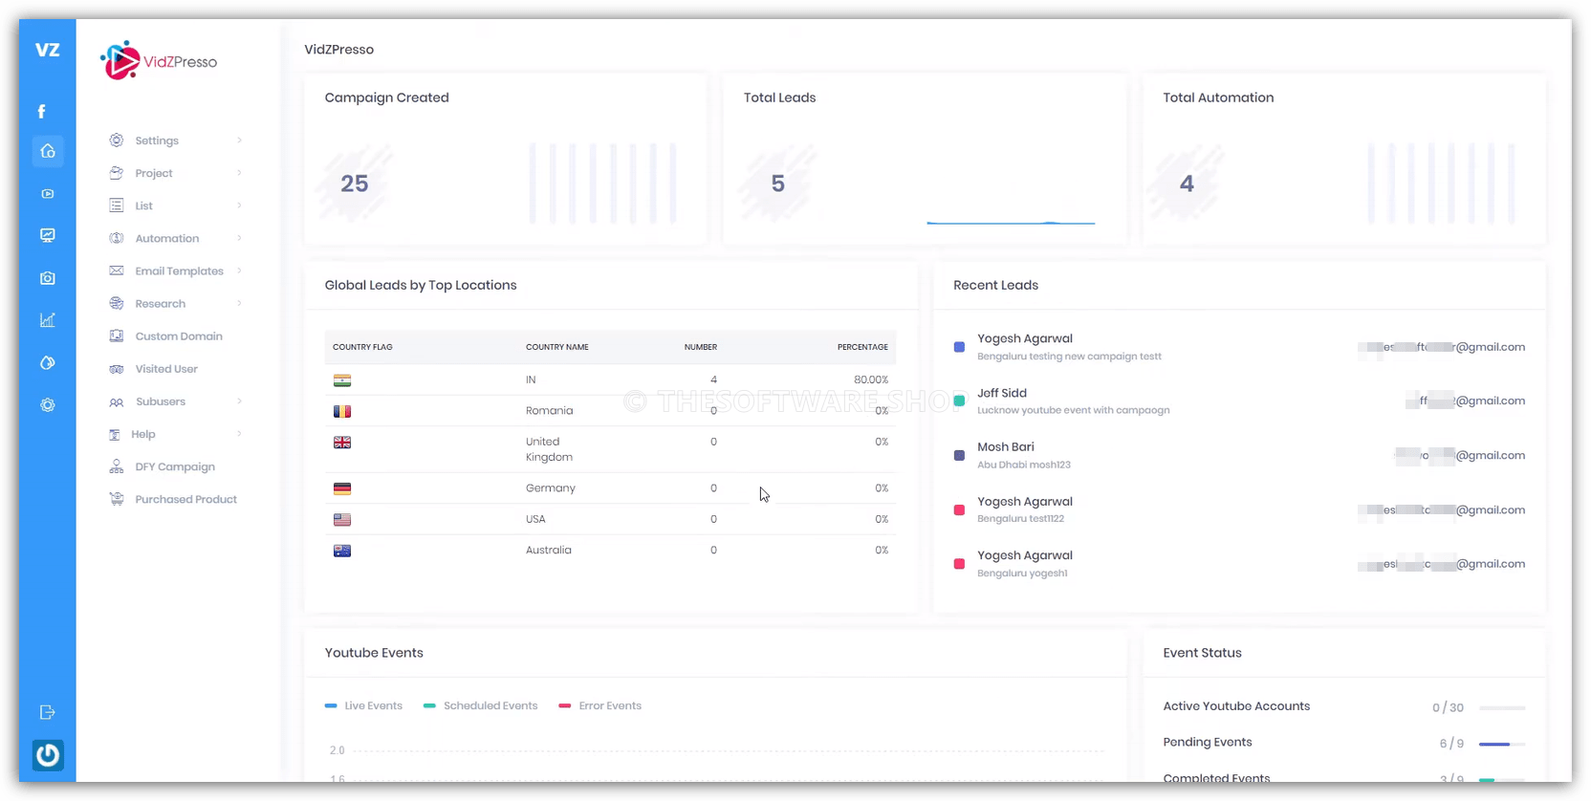Click Jeff Sidd in Recent Leads
Viewport: 1591px width, 801px height.
pyautogui.click(x=1002, y=393)
